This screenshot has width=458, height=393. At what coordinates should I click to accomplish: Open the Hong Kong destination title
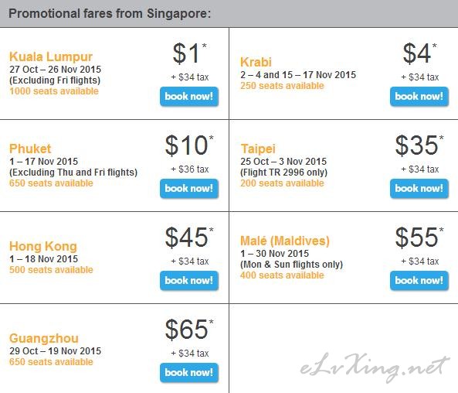[43, 246]
